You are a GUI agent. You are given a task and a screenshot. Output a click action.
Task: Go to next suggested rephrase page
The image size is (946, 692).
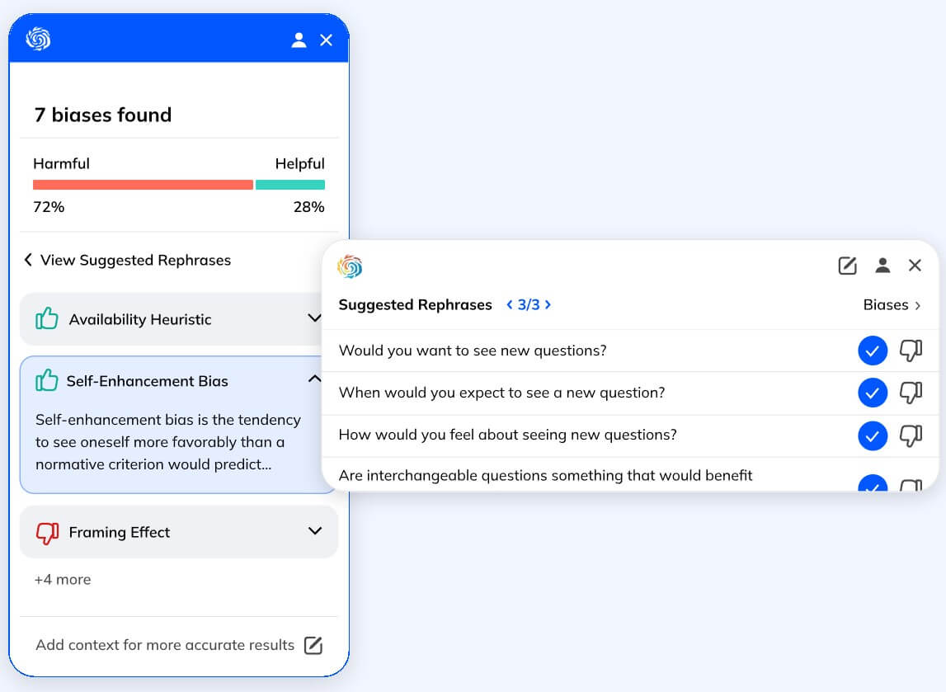point(548,304)
